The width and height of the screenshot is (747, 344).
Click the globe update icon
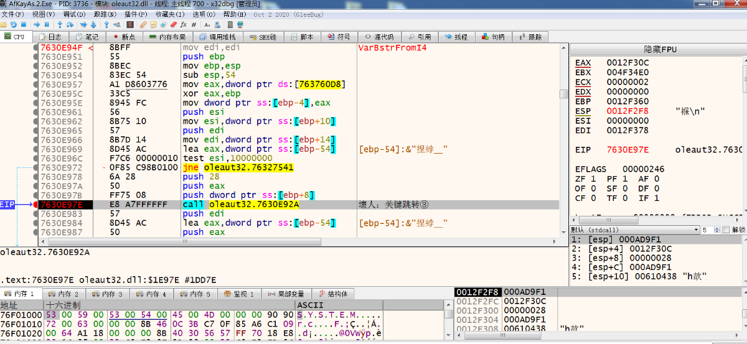point(240,25)
